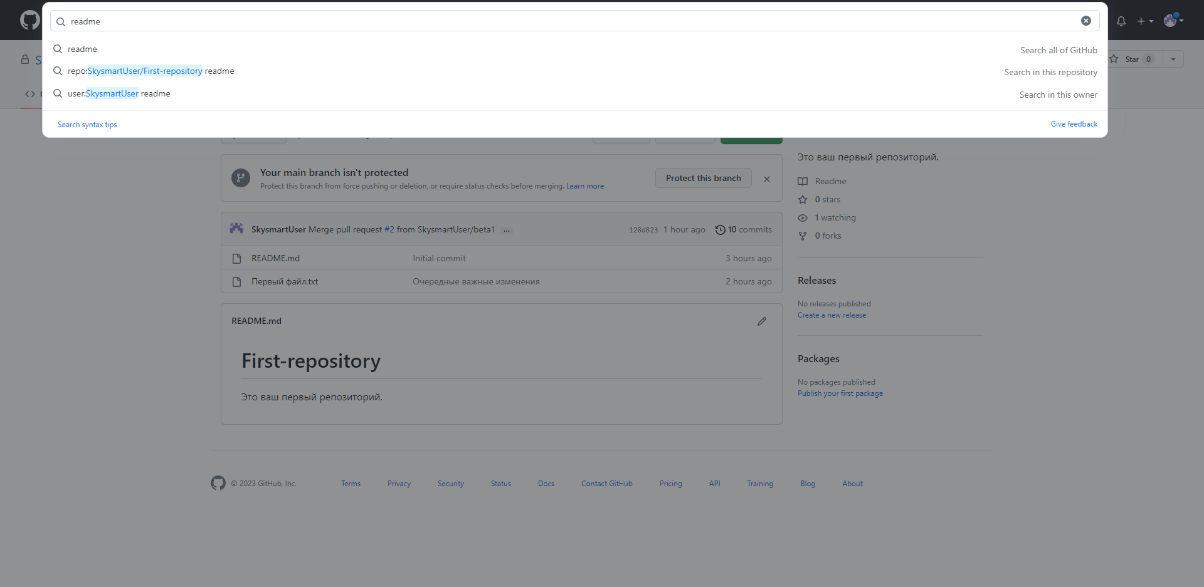Viewport: 1204px width, 587px height.
Task: Open 0 stars link
Action: click(828, 199)
